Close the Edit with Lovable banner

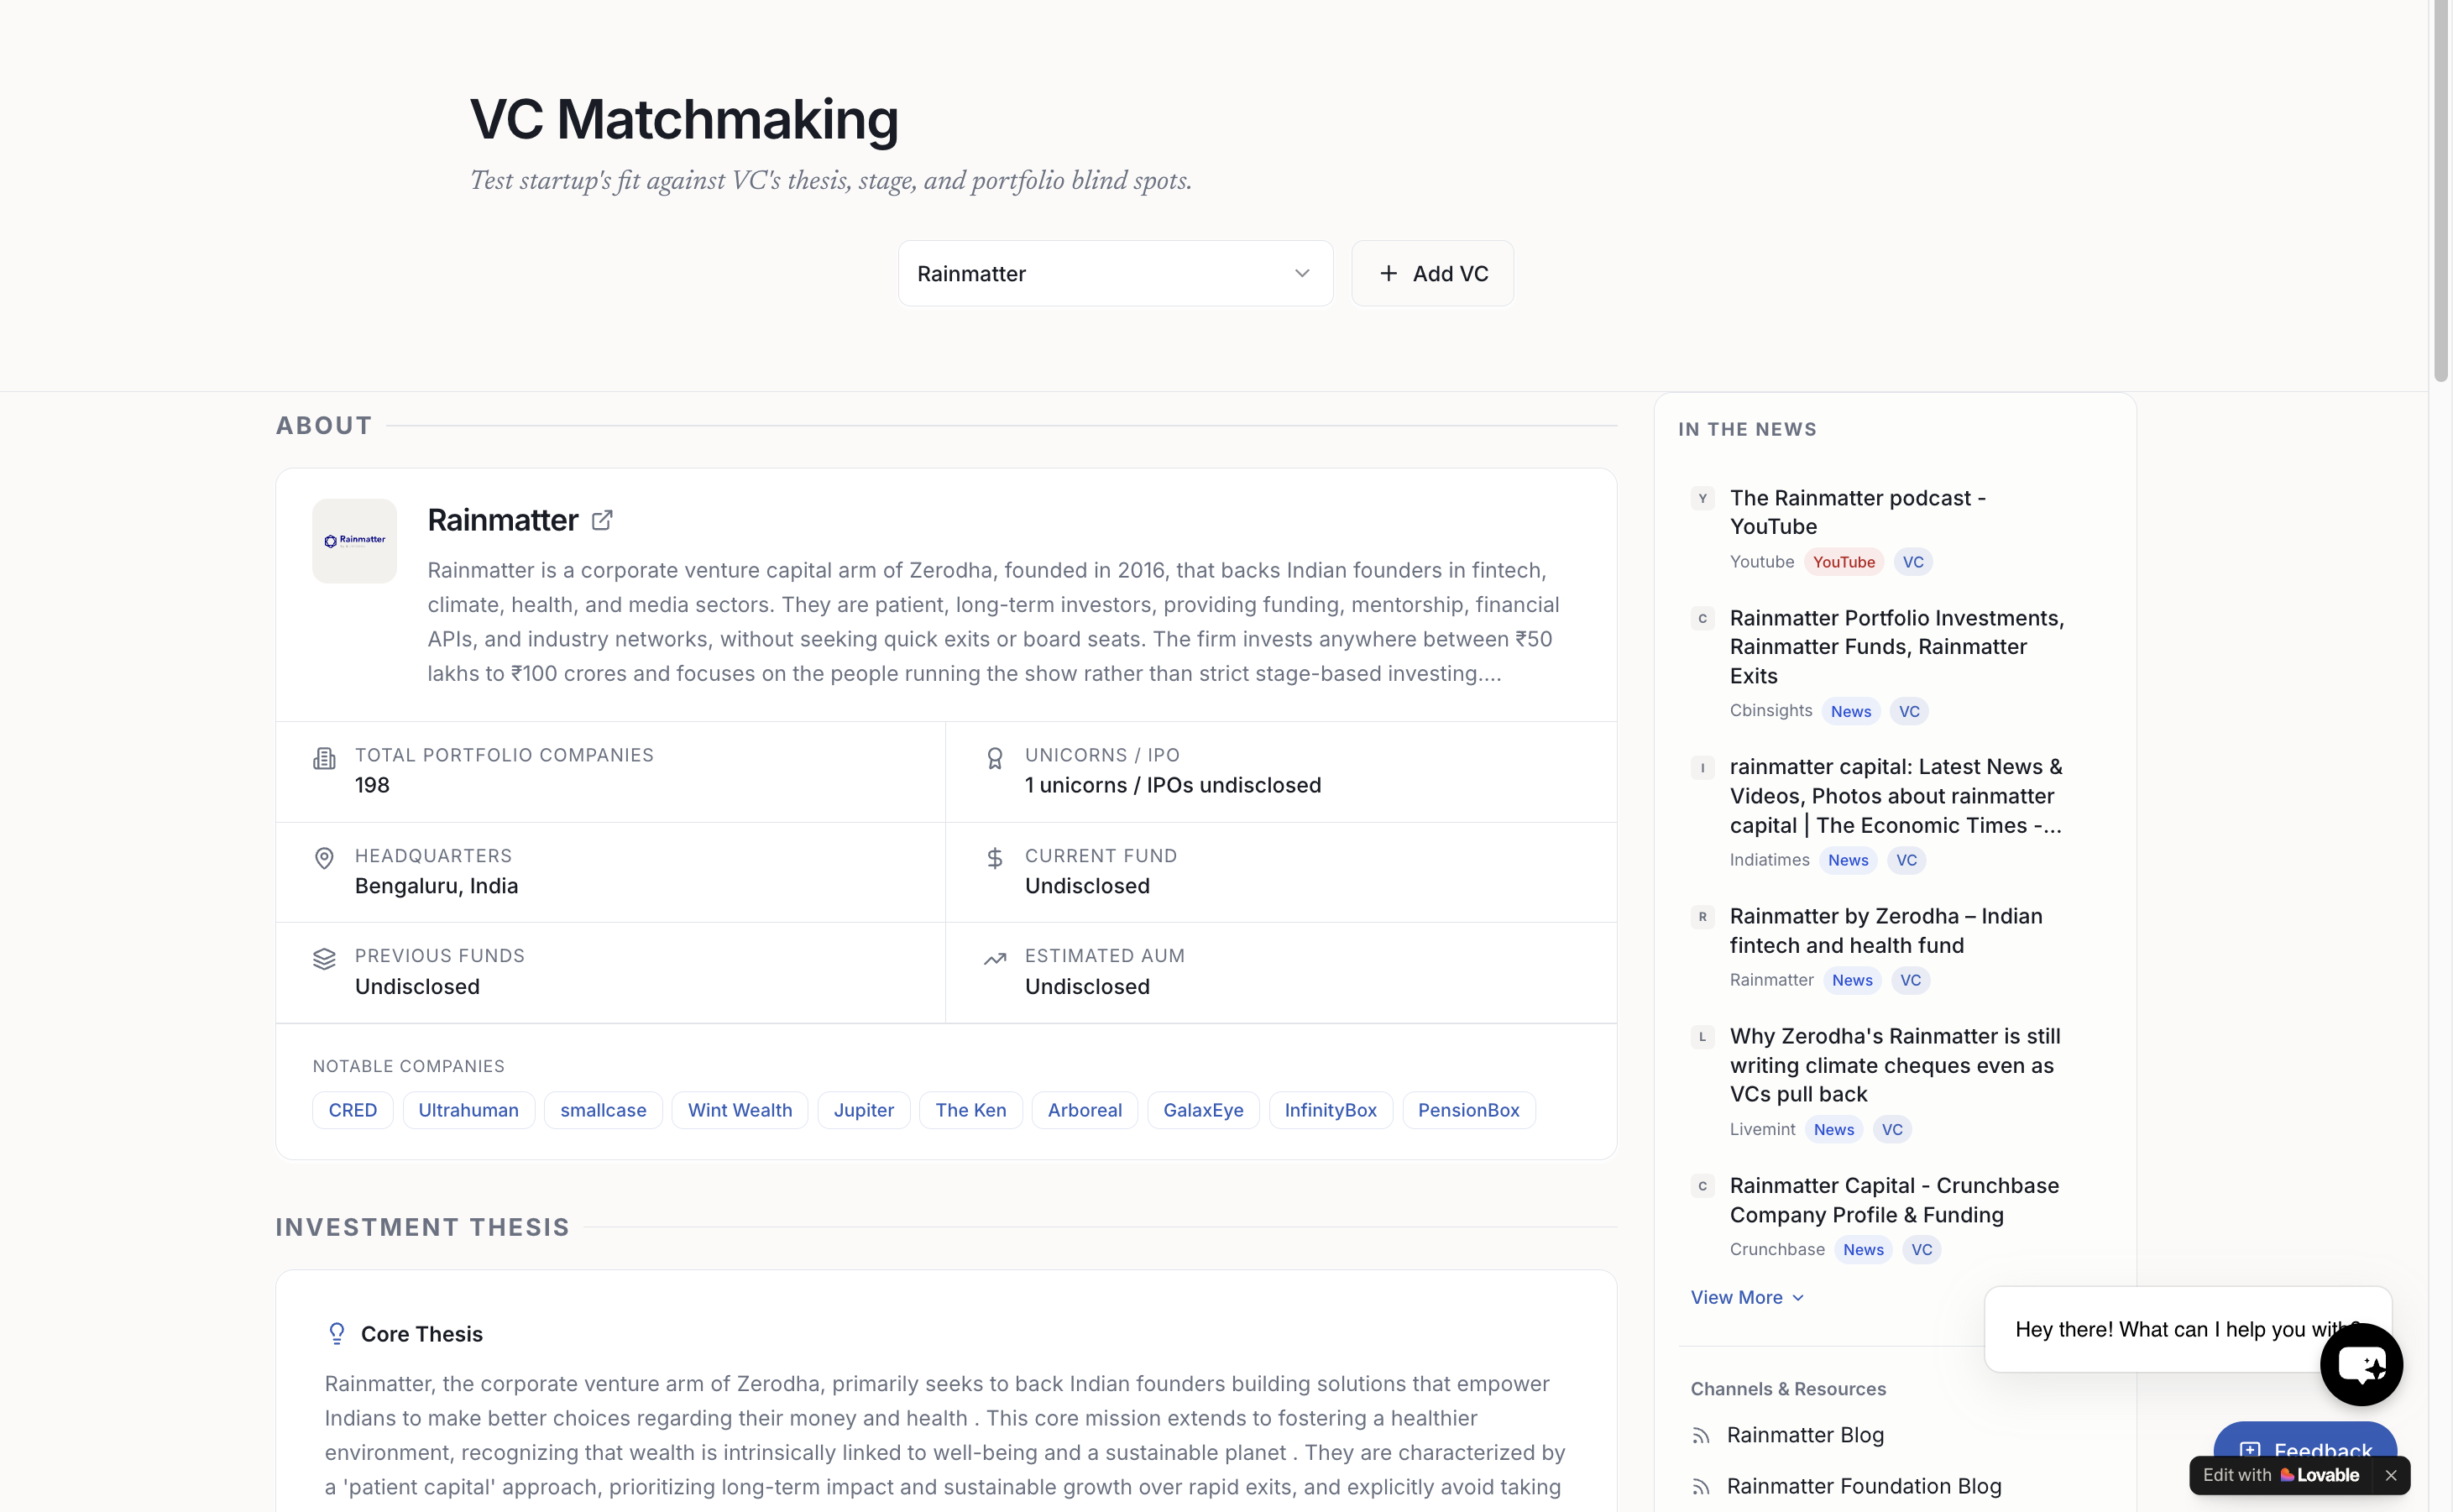(x=2391, y=1475)
